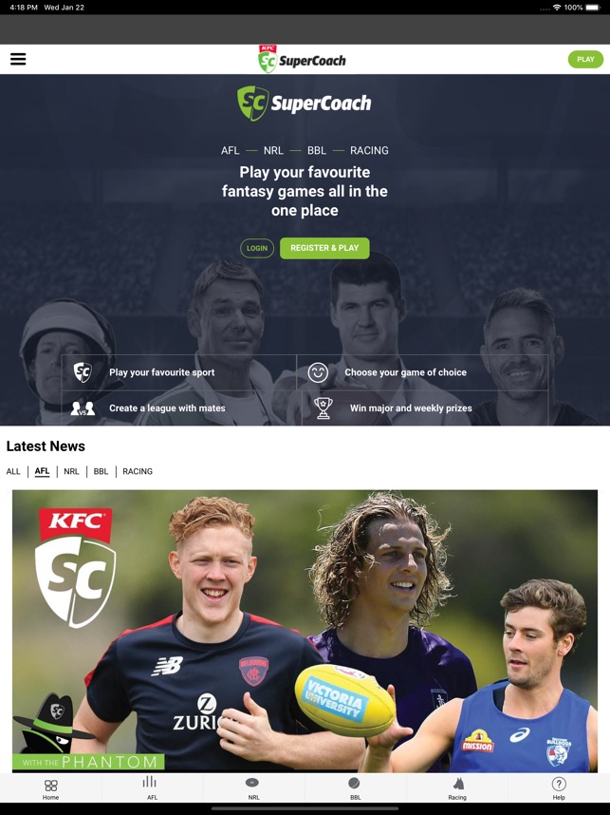Click the LOGIN button
Viewport: 610px width, 815px height.
coord(257,249)
